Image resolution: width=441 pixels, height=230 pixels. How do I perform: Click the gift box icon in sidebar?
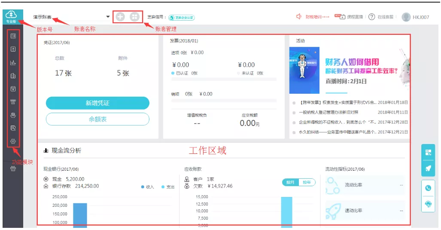tap(13, 169)
